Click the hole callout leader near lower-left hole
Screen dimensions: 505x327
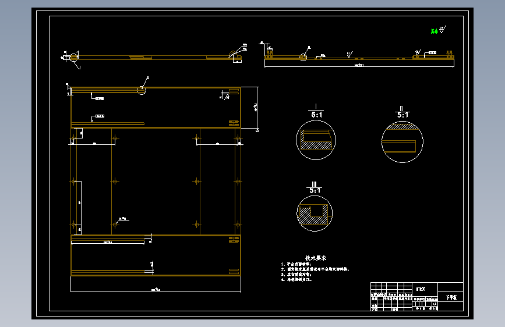click(123, 219)
